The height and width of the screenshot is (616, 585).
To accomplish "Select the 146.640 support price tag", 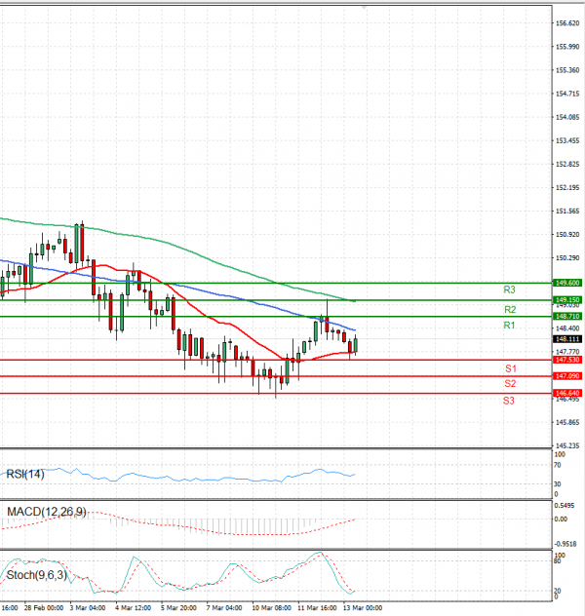I will click(x=567, y=393).
